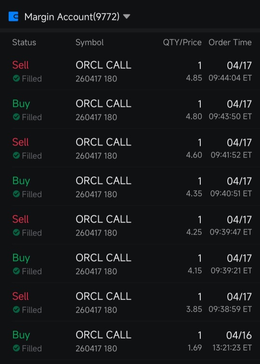Click the Order Time column header

(x=230, y=42)
